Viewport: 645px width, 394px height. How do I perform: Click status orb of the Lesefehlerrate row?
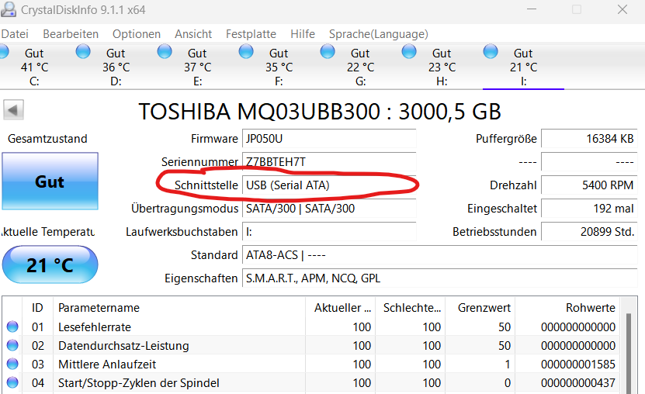coord(12,327)
